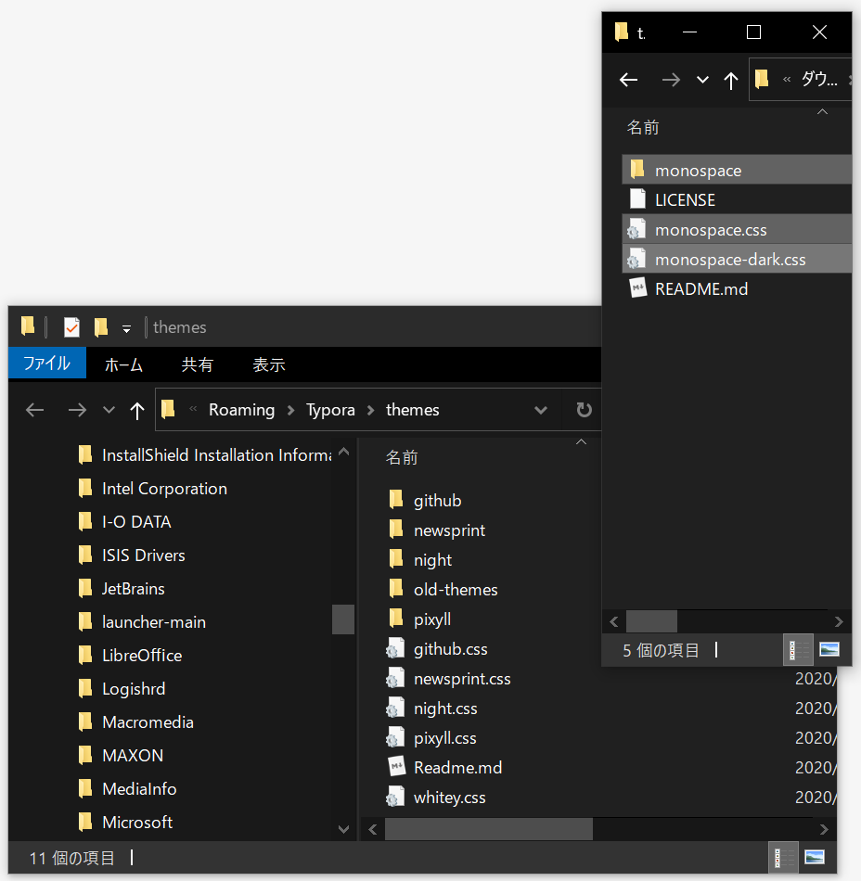Go back in the small download window

[x=628, y=80]
